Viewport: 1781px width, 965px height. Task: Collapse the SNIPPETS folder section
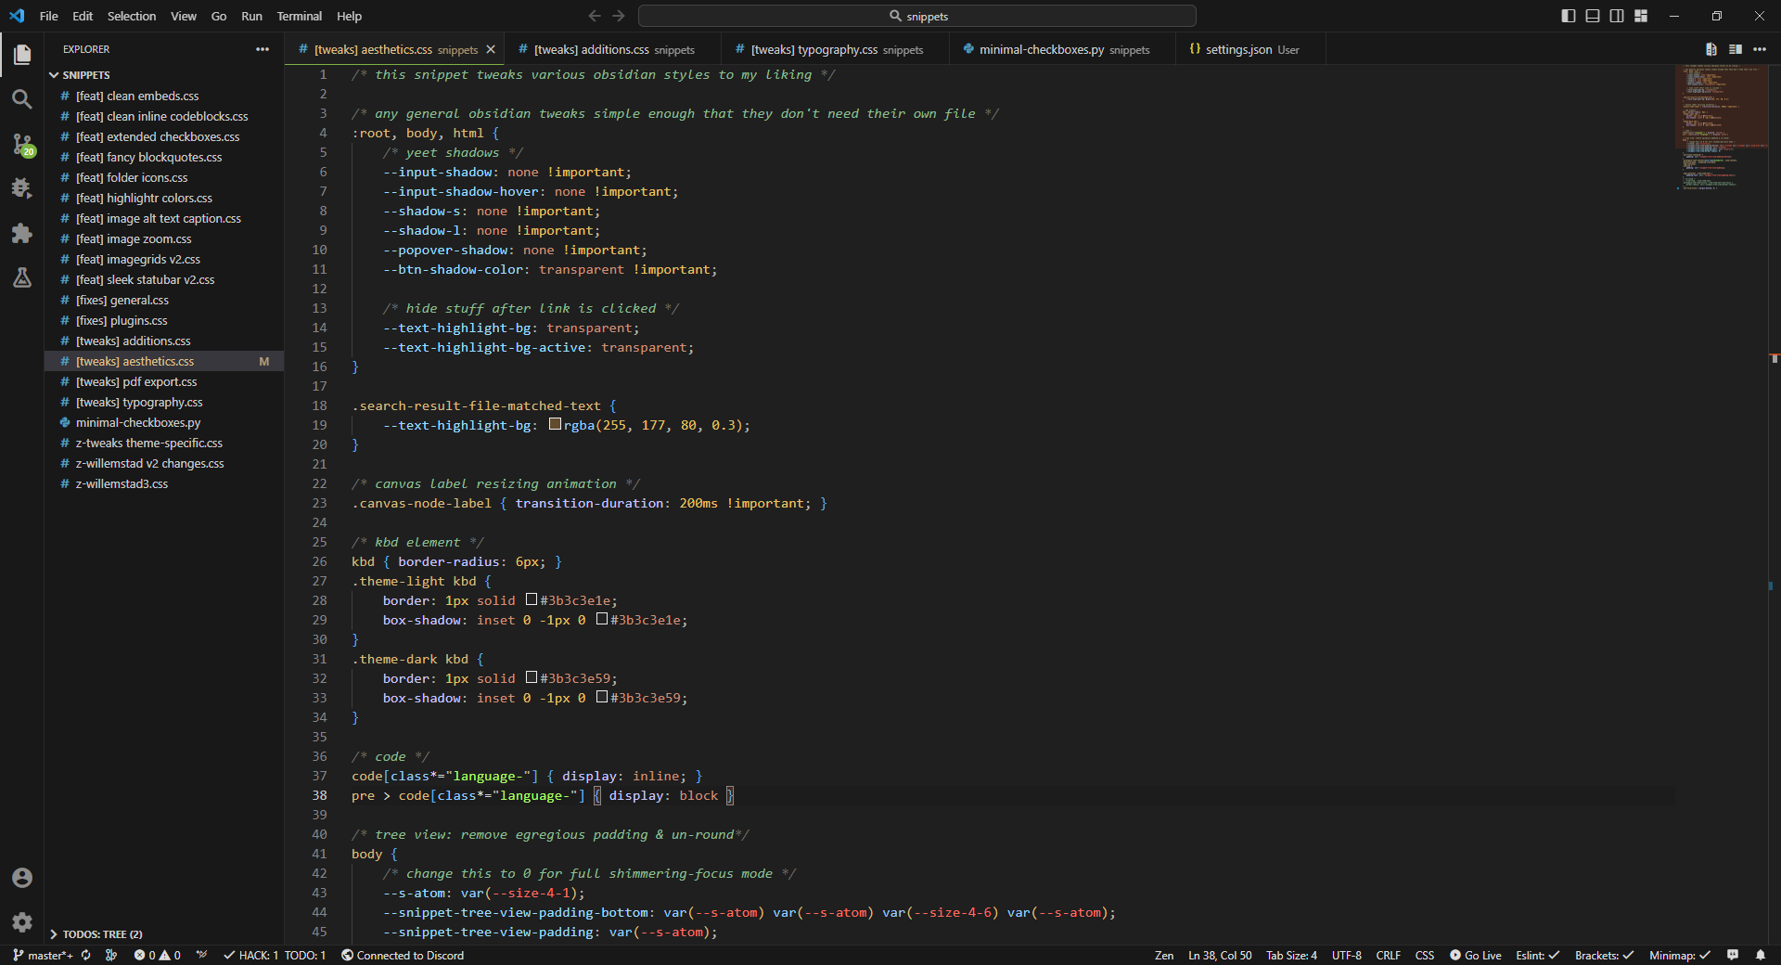point(164,75)
